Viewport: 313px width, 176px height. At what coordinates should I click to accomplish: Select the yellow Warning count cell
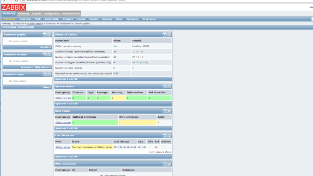[x=118, y=98]
